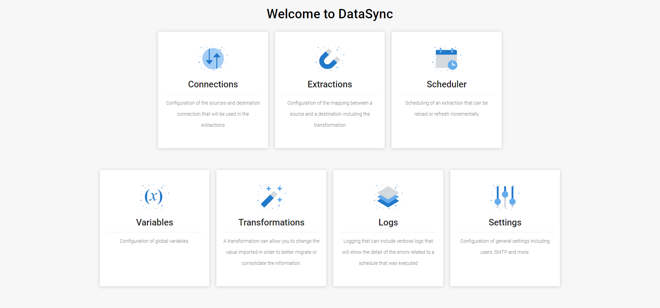This screenshot has width=660, height=308.
Task: Click the Settings description about users and SMTP
Action: point(505,247)
